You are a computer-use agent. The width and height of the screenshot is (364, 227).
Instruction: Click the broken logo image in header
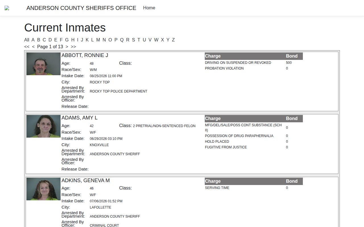tap(7, 8)
